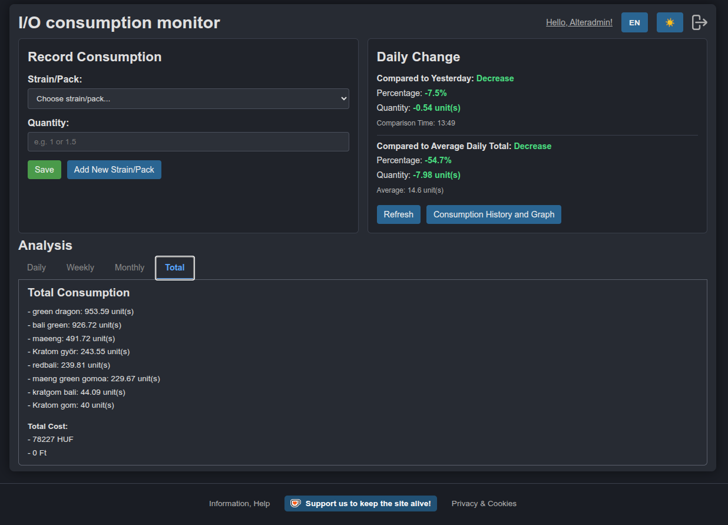The width and height of the screenshot is (728, 525).
Task: Click the Record Consumption heading
Action: coord(95,57)
